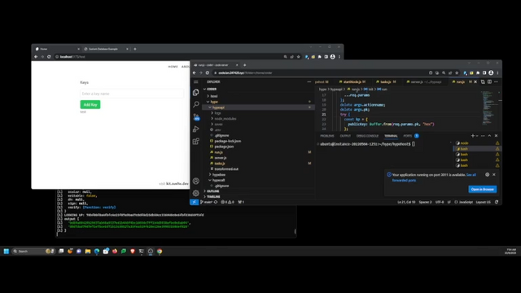Open Accounts icon in activity bar
521x293 pixels.
tap(196, 181)
